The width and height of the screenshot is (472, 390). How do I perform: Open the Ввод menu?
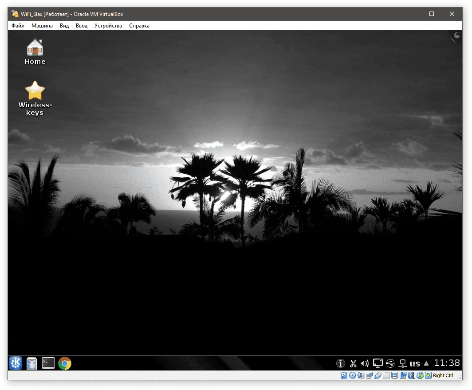(x=82, y=26)
